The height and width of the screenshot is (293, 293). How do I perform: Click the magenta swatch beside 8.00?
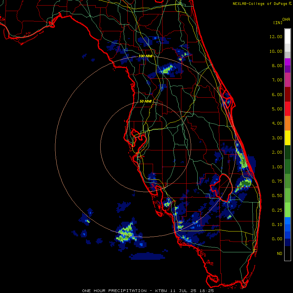pos(287,62)
